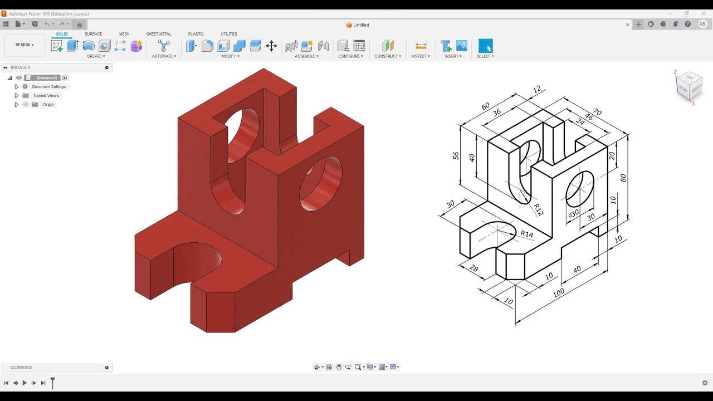Select the Offset Face tool icon

pos(256,46)
